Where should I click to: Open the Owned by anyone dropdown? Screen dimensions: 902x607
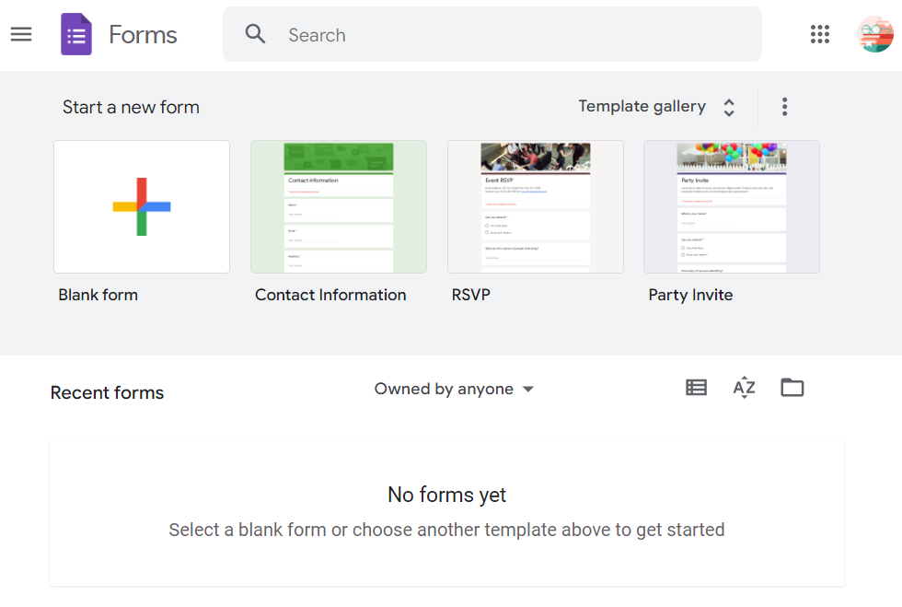pos(454,389)
